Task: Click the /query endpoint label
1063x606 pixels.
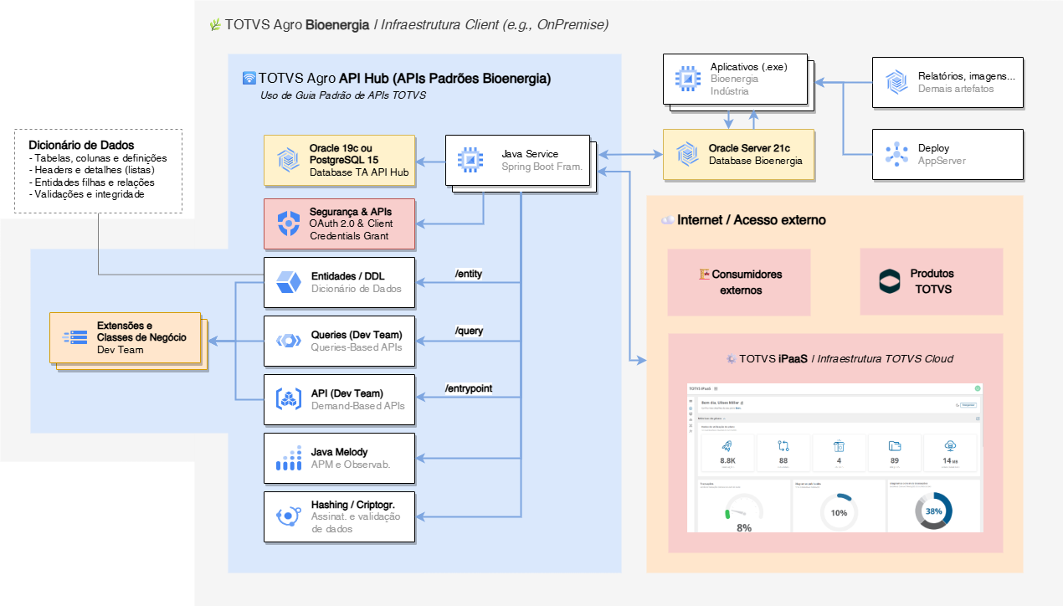Action: (469, 331)
